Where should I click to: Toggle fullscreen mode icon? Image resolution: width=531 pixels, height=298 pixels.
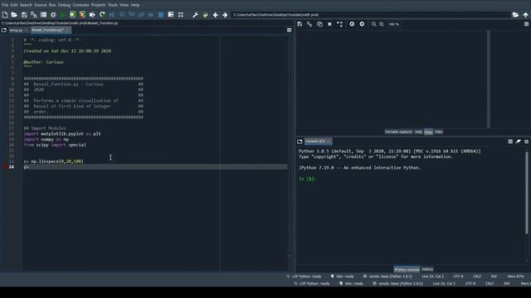click(x=181, y=15)
